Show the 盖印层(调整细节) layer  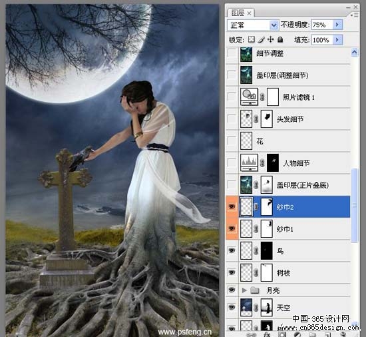tap(232, 75)
